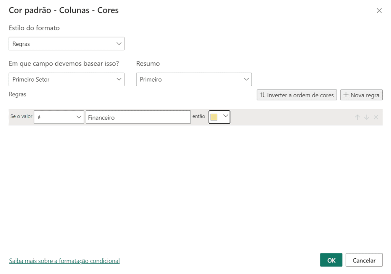Image resolution: width=391 pixels, height=274 pixels.
Task: Expand the Primeiro Setor field dropdown
Action: pos(66,79)
